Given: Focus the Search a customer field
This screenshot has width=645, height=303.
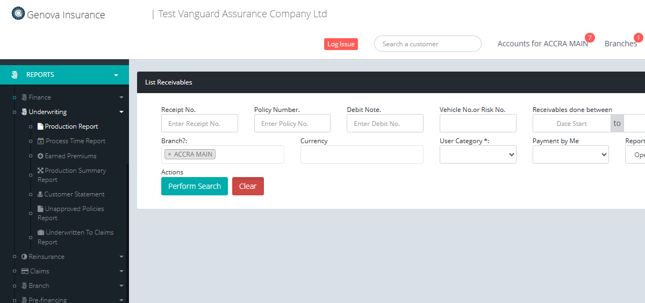Looking at the screenshot, I should coord(427,44).
